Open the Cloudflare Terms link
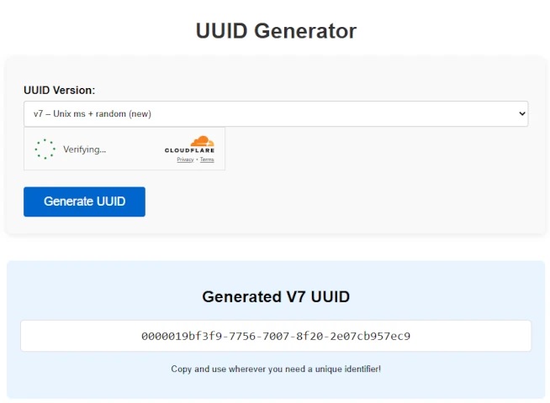 pos(207,160)
